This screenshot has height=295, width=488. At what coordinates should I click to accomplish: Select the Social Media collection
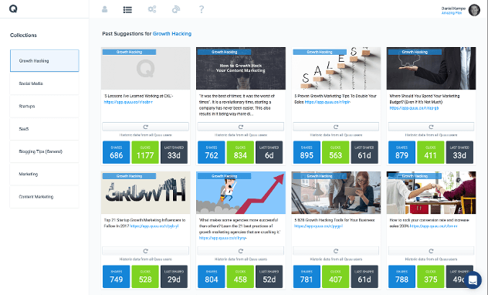pyautogui.click(x=45, y=83)
